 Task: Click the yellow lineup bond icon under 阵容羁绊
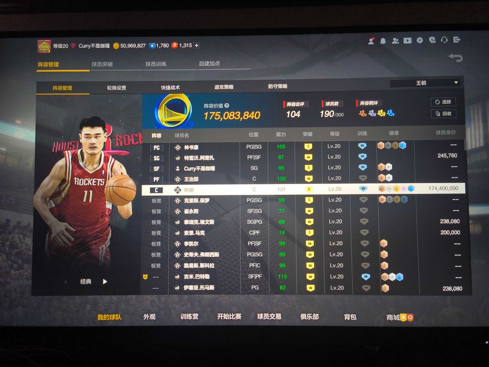click(x=381, y=113)
